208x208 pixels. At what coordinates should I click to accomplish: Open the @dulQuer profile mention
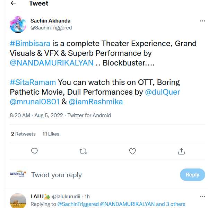(x=162, y=92)
